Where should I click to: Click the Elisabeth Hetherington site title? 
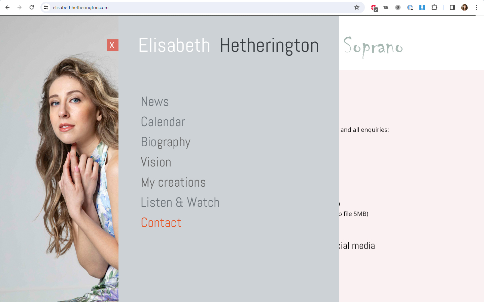[229, 45]
